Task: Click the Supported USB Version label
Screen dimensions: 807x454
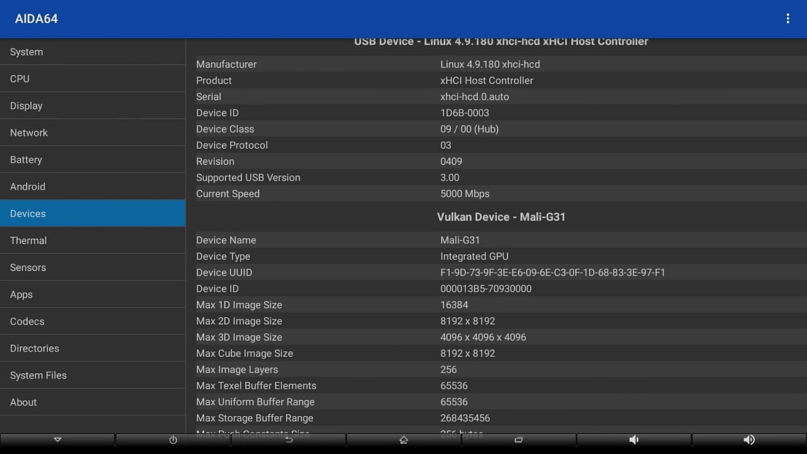Action: (x=248, y=178)
